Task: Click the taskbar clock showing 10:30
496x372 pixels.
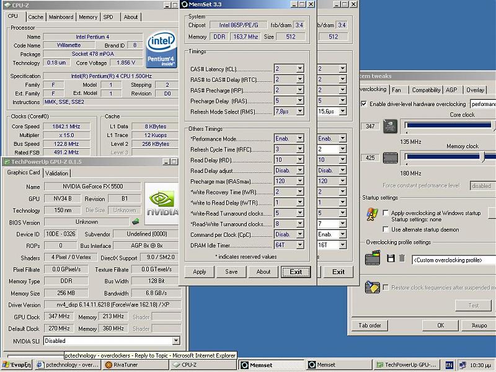Action: (480, 365)
